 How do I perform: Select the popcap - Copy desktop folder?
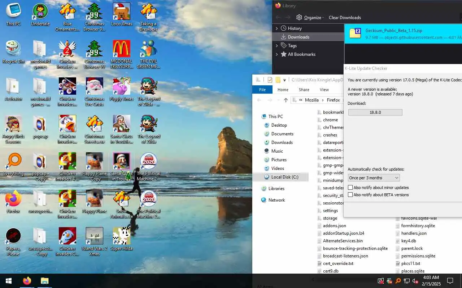coord(40,167)
